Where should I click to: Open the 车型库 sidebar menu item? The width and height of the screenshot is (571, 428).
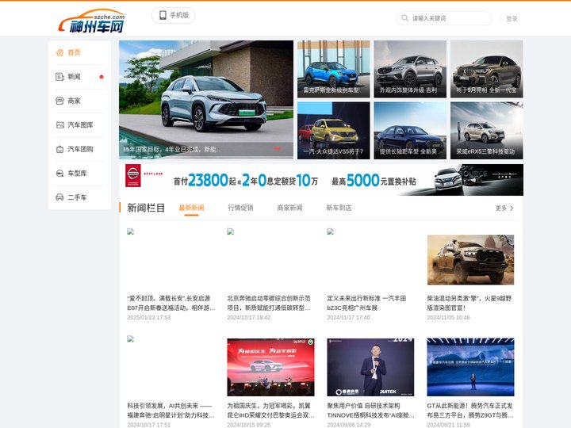[79, 174]
